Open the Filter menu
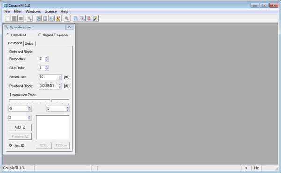 tap(18, 11)
